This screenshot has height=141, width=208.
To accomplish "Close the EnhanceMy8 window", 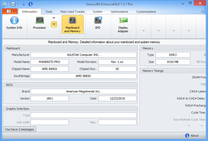I will [x=200, y=3].
